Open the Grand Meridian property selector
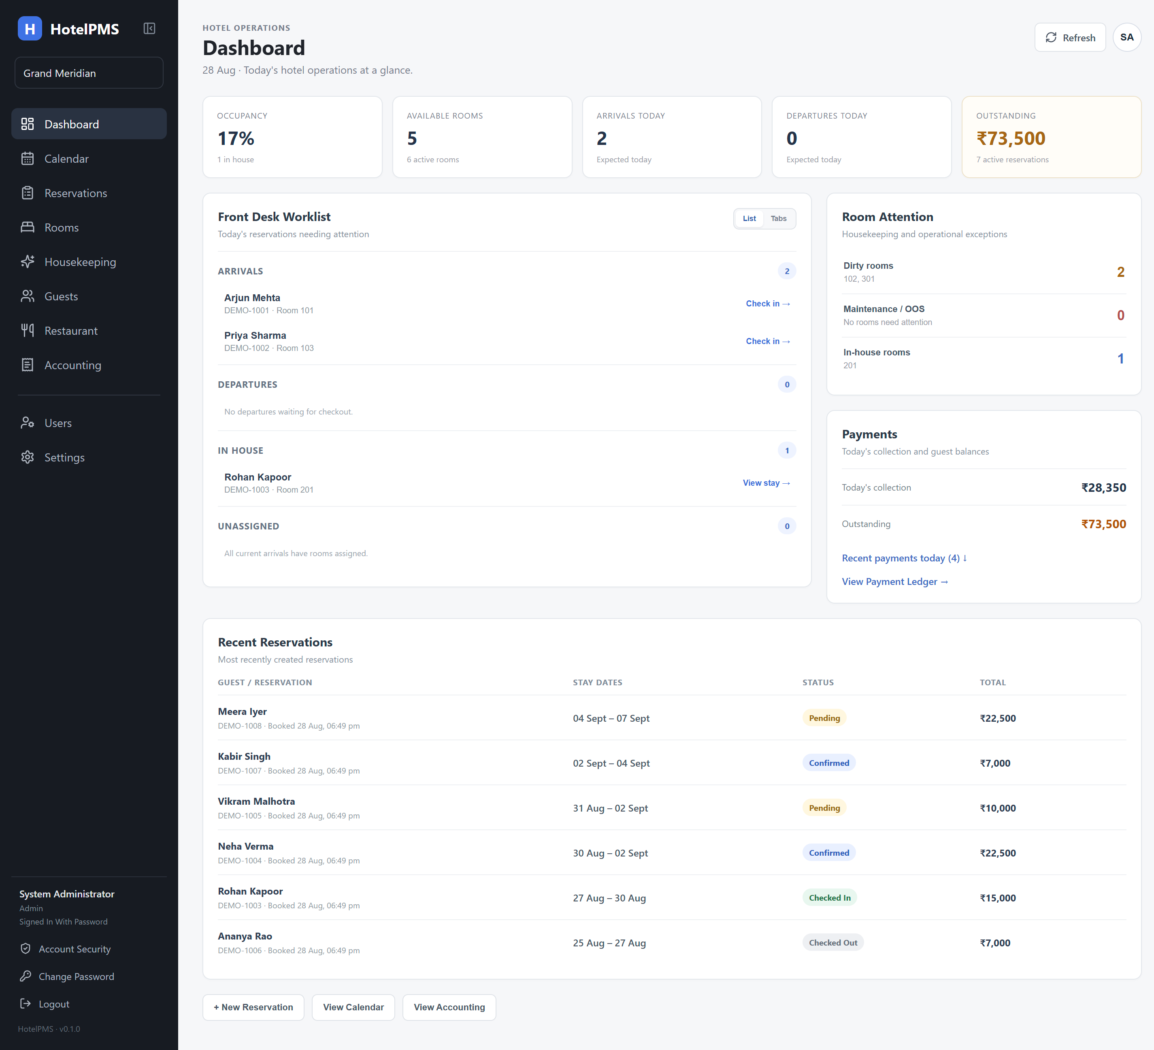The height and width of the screenshot is (1050, 1154). [89, 73]
